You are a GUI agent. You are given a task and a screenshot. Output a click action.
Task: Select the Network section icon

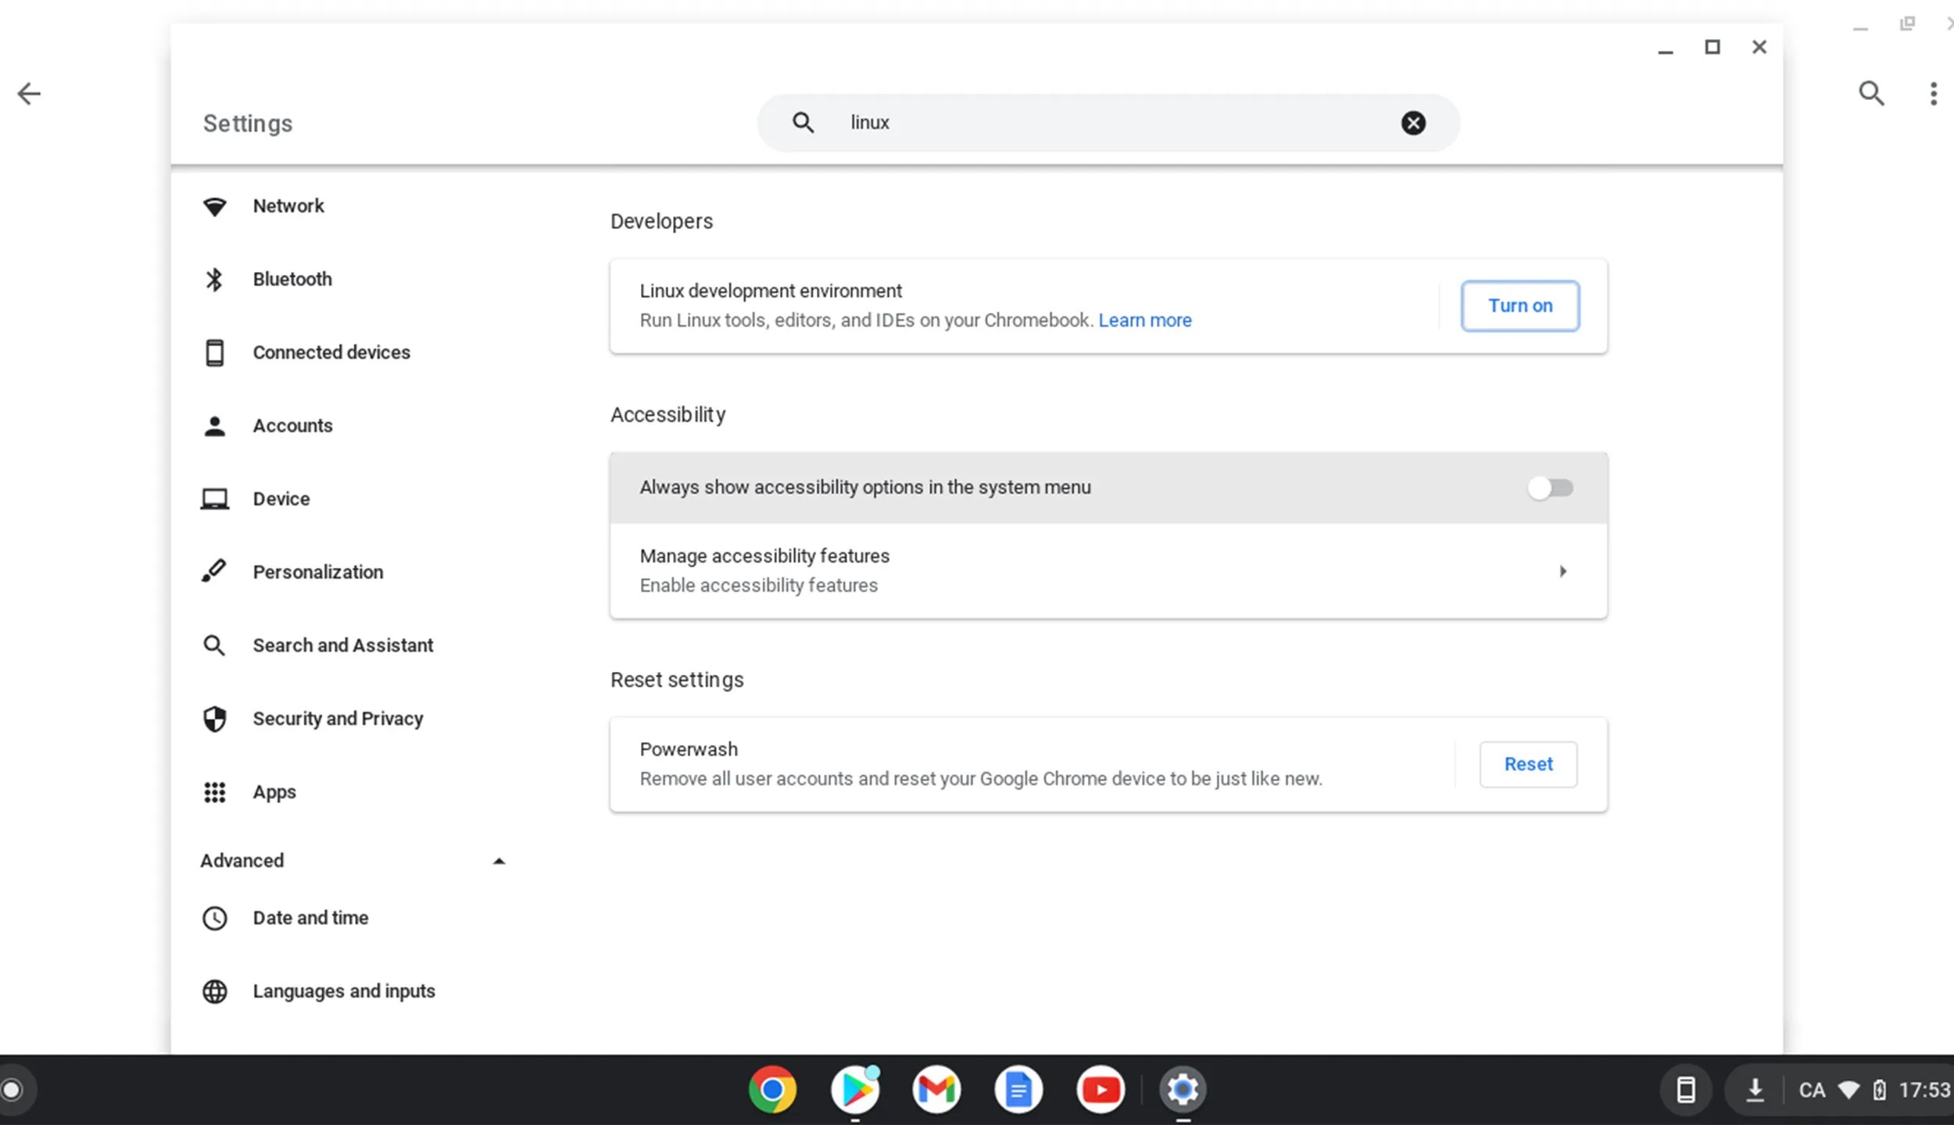(x=214, y=205)
